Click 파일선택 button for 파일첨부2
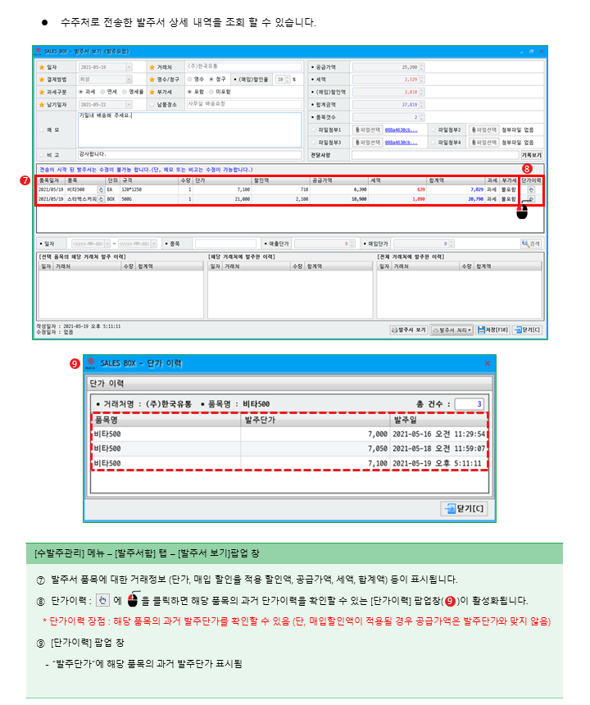 point(484,130)
